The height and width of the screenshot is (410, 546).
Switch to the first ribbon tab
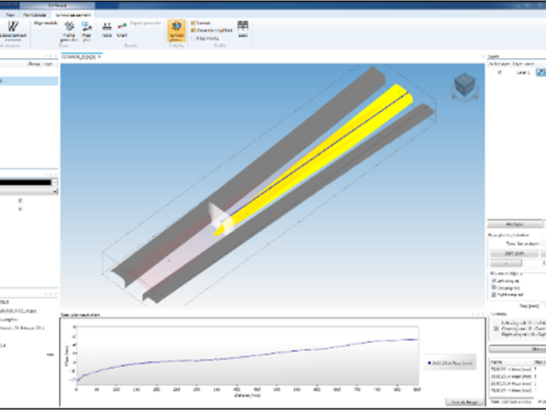[x=10, y=15]
